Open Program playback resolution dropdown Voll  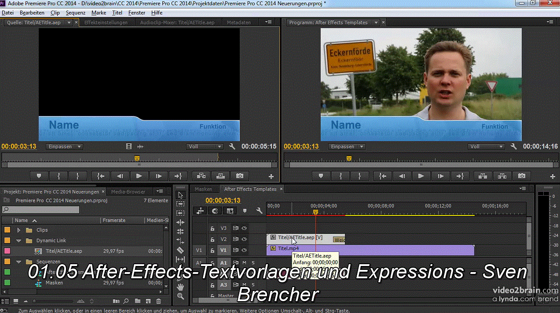(x=487, y=146)
